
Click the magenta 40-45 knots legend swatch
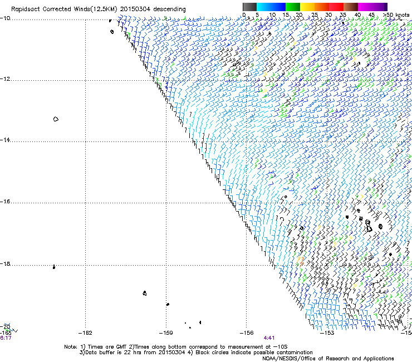pos(365,7)
